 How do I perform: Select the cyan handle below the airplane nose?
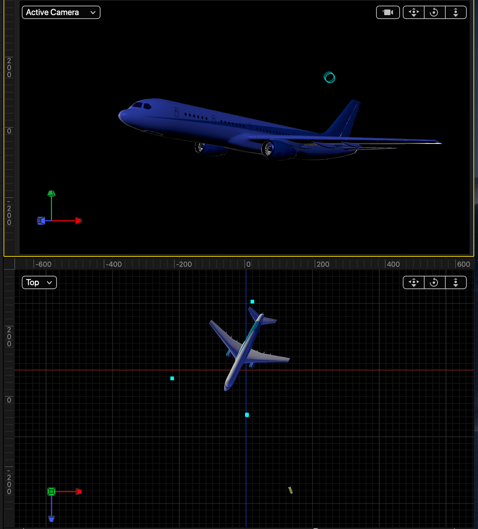[x=247, y=415]
